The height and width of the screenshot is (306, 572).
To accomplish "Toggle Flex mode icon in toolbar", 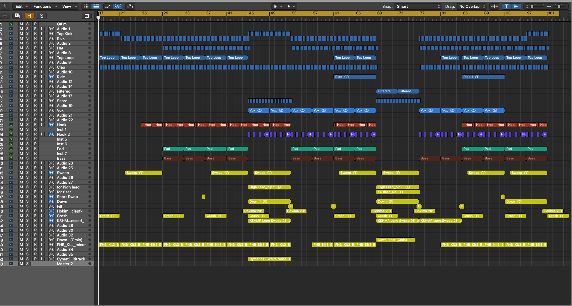I will coord(118,6).
